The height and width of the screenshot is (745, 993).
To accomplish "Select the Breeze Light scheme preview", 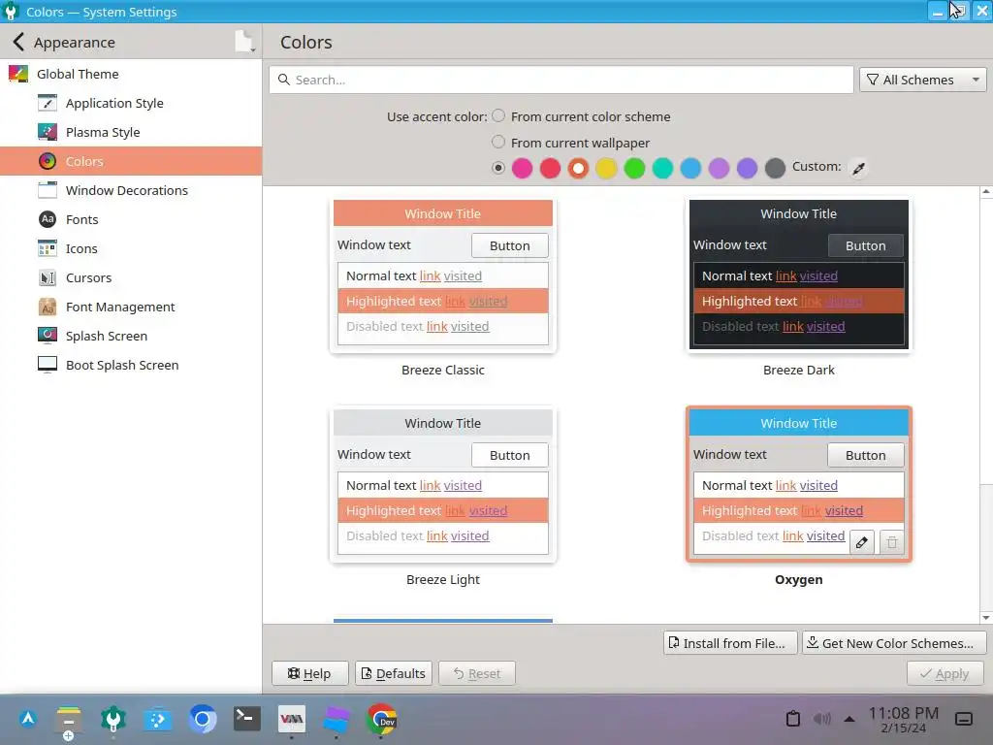I will [x=442, y=485].
